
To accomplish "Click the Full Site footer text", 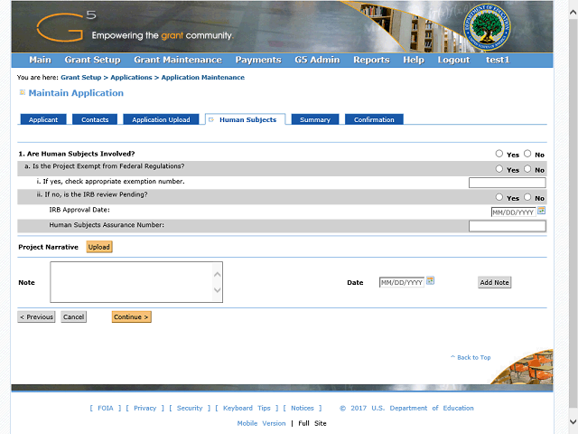I will [312, 423].
